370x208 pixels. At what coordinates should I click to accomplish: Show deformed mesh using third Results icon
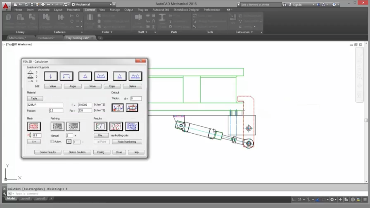132,126
